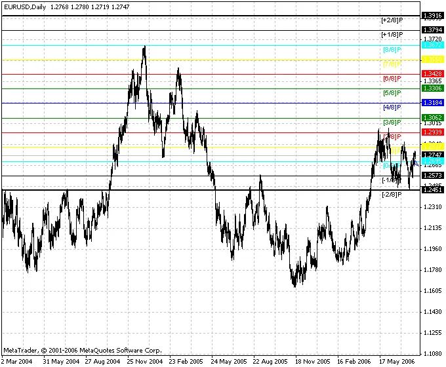Select the blue [4/8]P level label
446x367 pixels.
[x=392, y=107]
